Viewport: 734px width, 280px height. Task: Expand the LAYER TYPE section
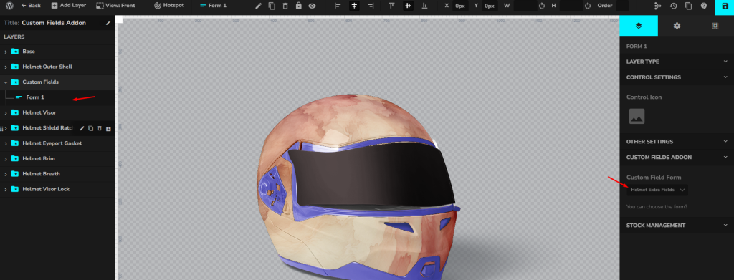coord(677,62)
